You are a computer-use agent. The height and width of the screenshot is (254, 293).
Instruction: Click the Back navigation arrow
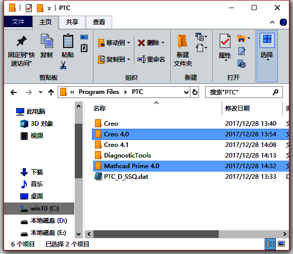point(14,92)
